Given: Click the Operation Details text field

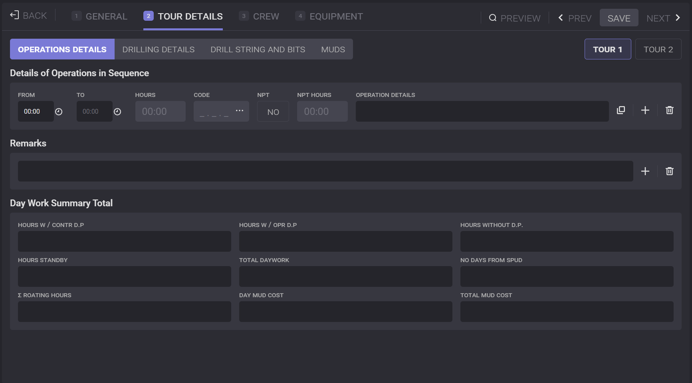Looking at the screenshot, I should click(482, 112).
